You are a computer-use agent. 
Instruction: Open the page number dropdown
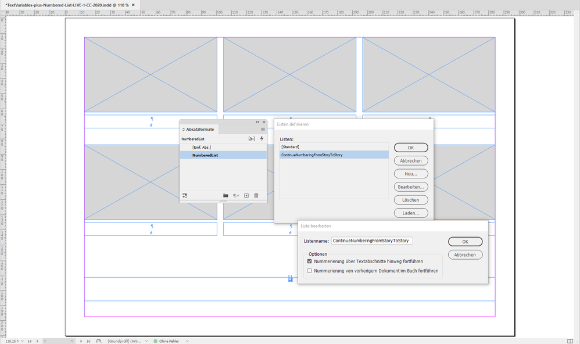71,341
